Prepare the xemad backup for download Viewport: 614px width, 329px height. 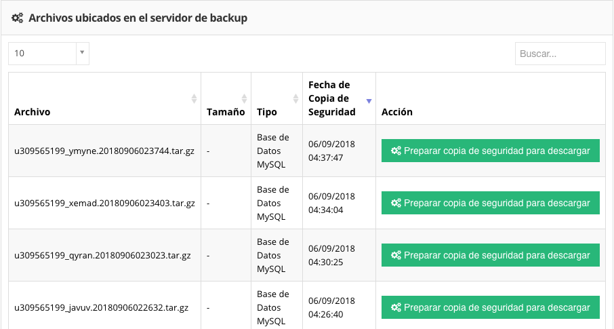491,203
